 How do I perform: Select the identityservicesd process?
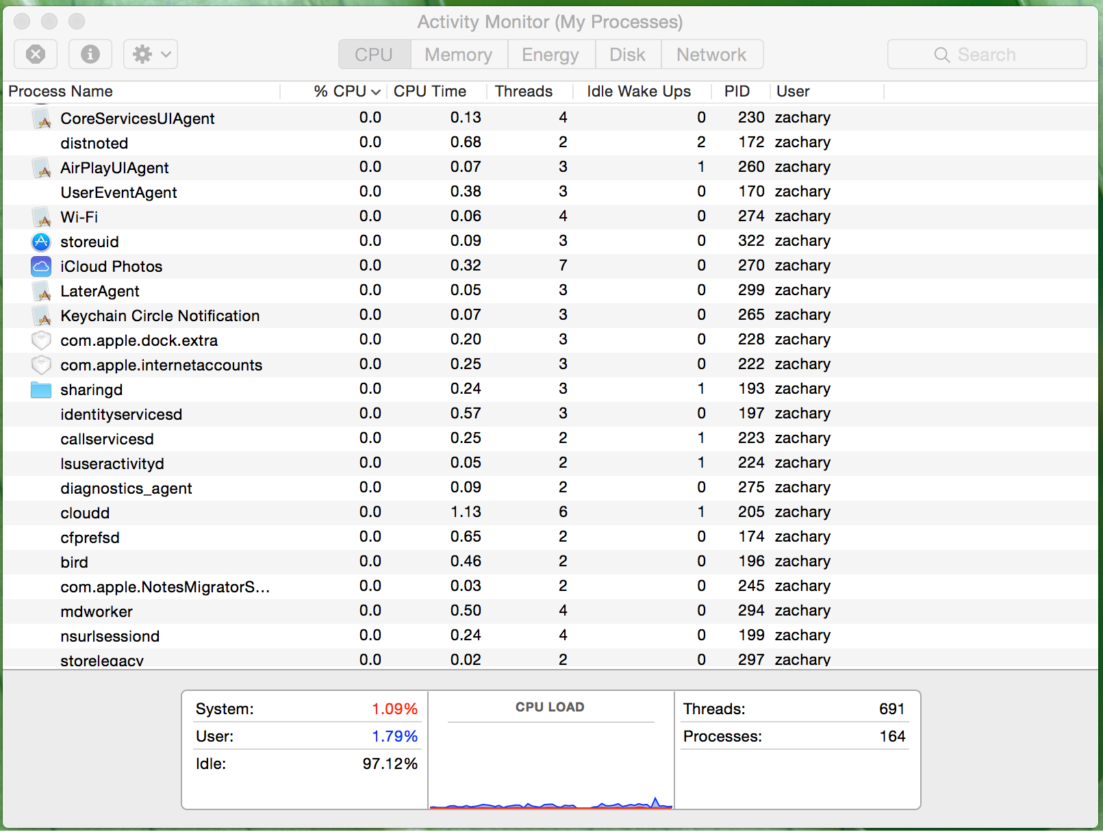550,414
